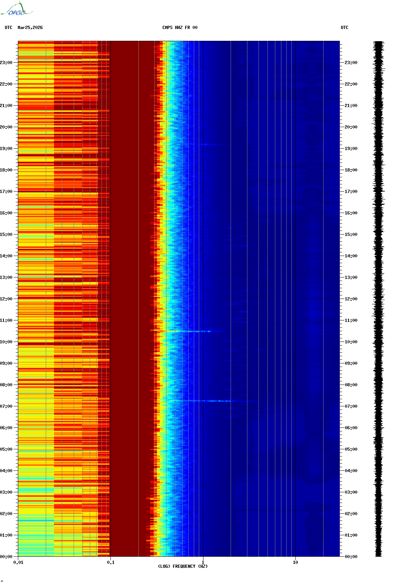The width and height of the screenshot is (394, 585).
Task: Select the 00:00 time label on left axis
Action: click(6, 557)
